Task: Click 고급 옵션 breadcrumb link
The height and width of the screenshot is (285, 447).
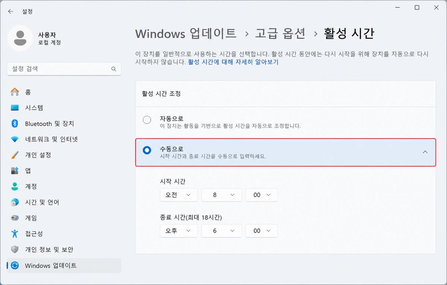Action: pos(280,33)
